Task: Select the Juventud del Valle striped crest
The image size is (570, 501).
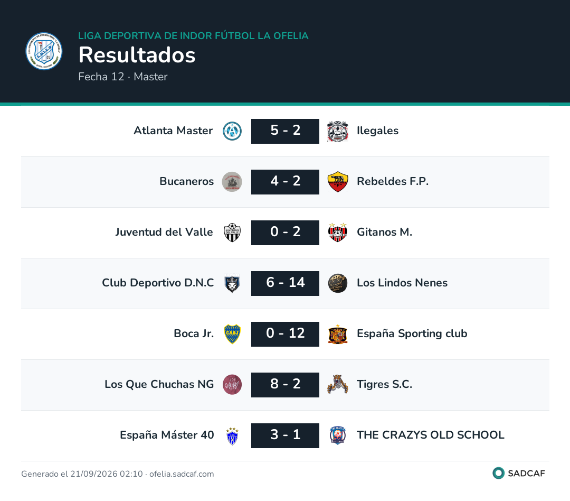Action: [232, 233]
